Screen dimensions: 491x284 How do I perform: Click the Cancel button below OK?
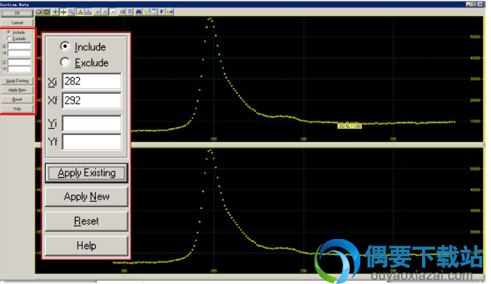pyautogui.click(x=17, y=23)
